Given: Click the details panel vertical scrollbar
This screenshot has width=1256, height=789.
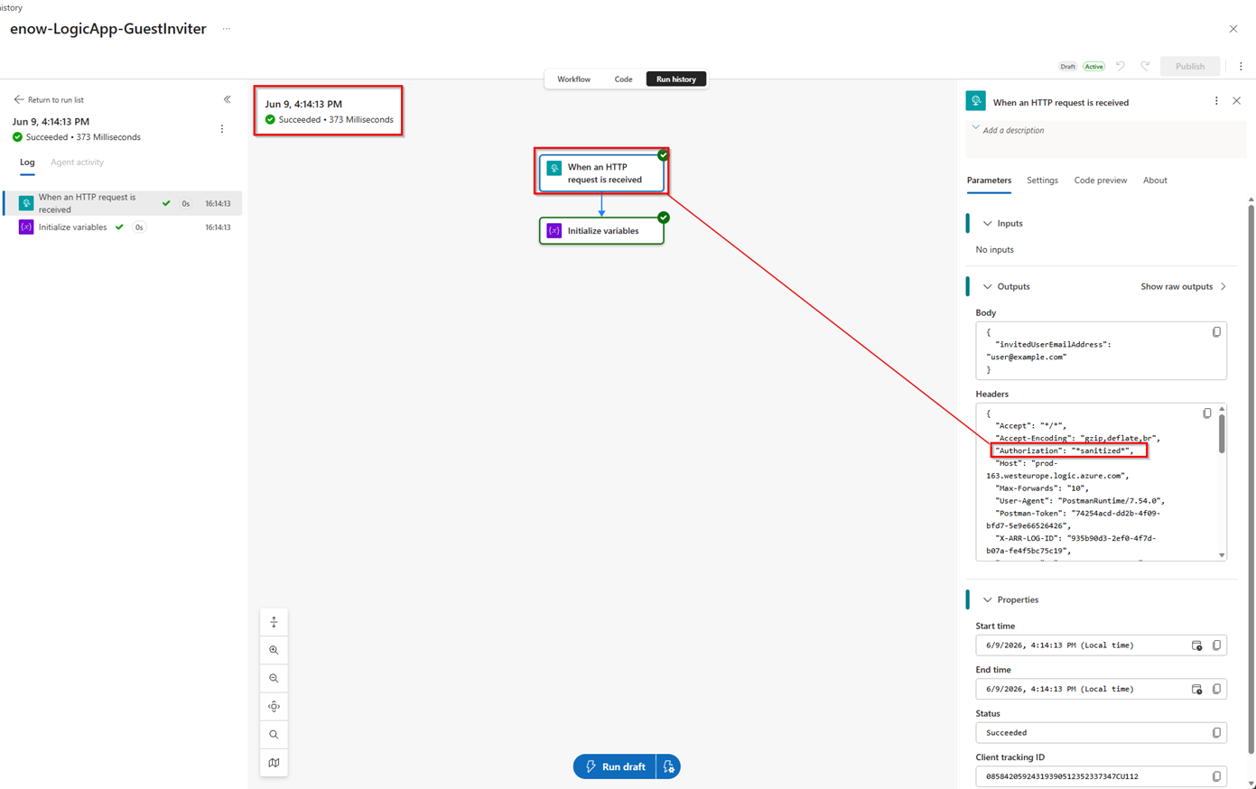Looking at the screenshot, I should [x=1251, y=478].
